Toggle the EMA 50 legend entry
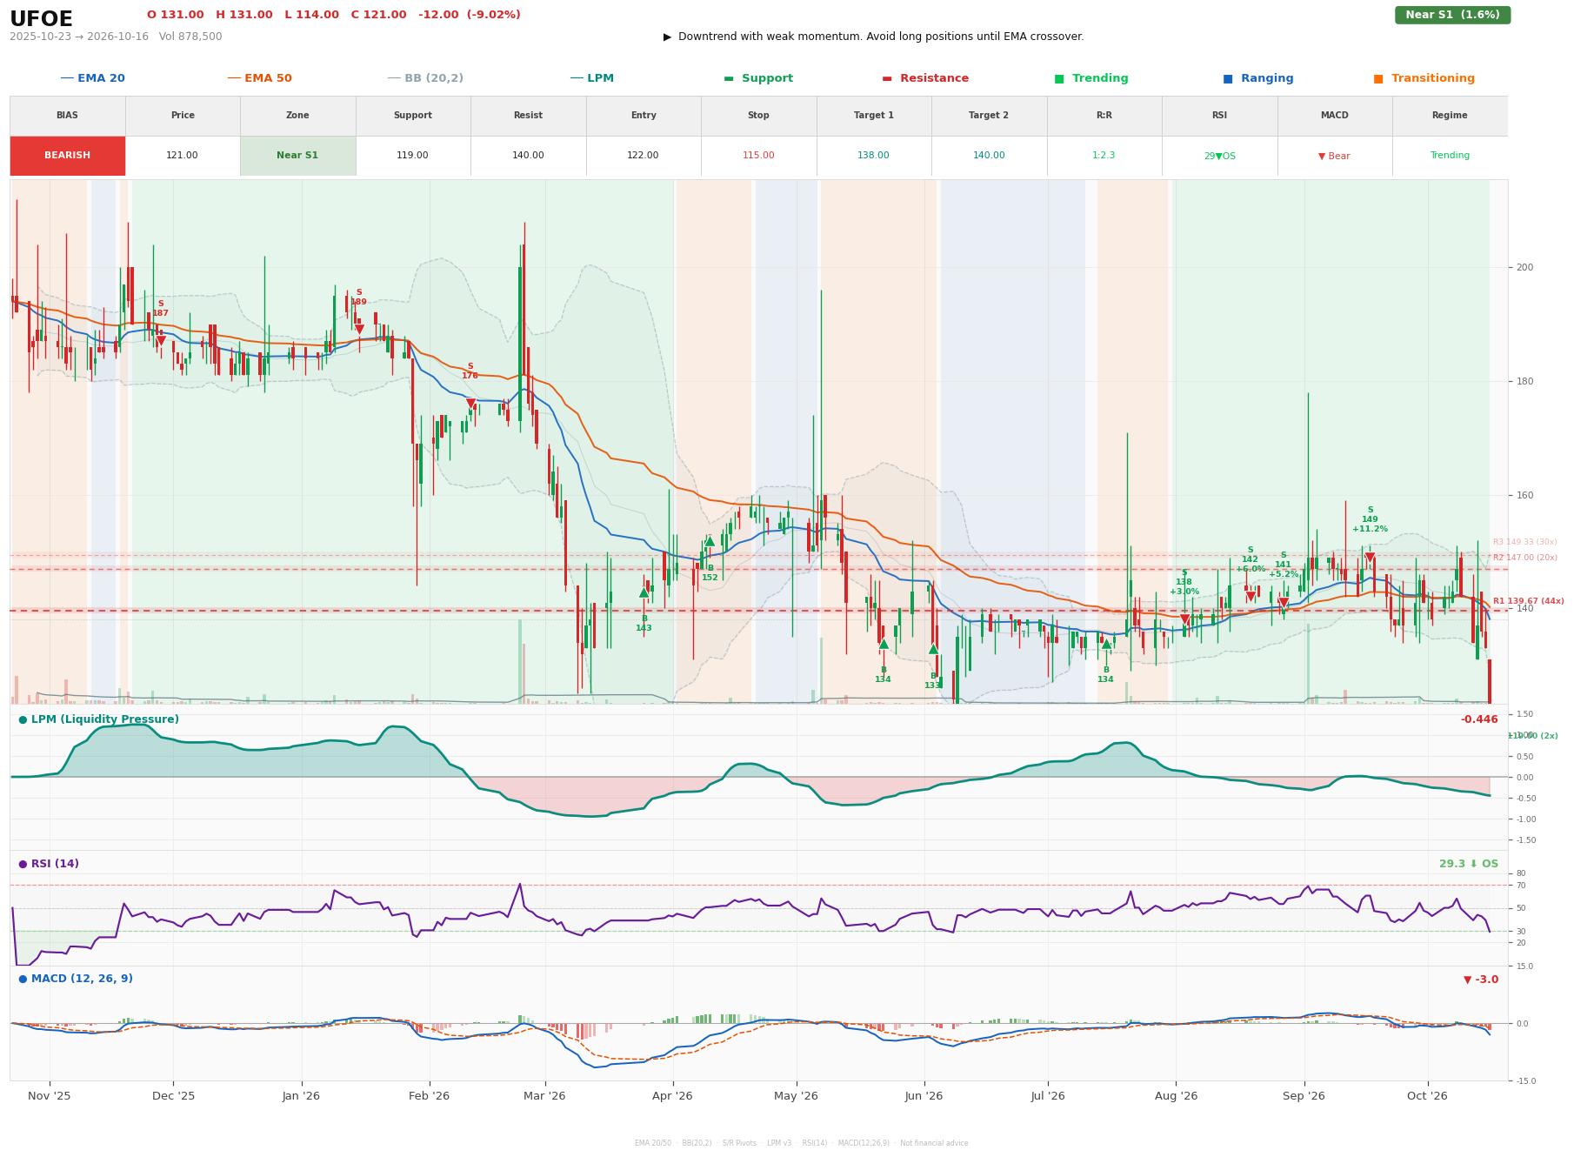 tap(259, 78)
